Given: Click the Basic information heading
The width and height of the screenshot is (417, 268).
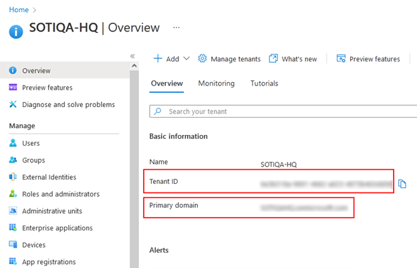Looking at the screenshot, I should 178,136.
